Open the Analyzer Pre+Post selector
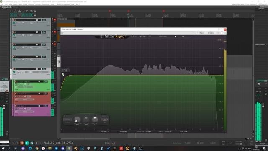268x151 pixels. [x=167, y=131]
